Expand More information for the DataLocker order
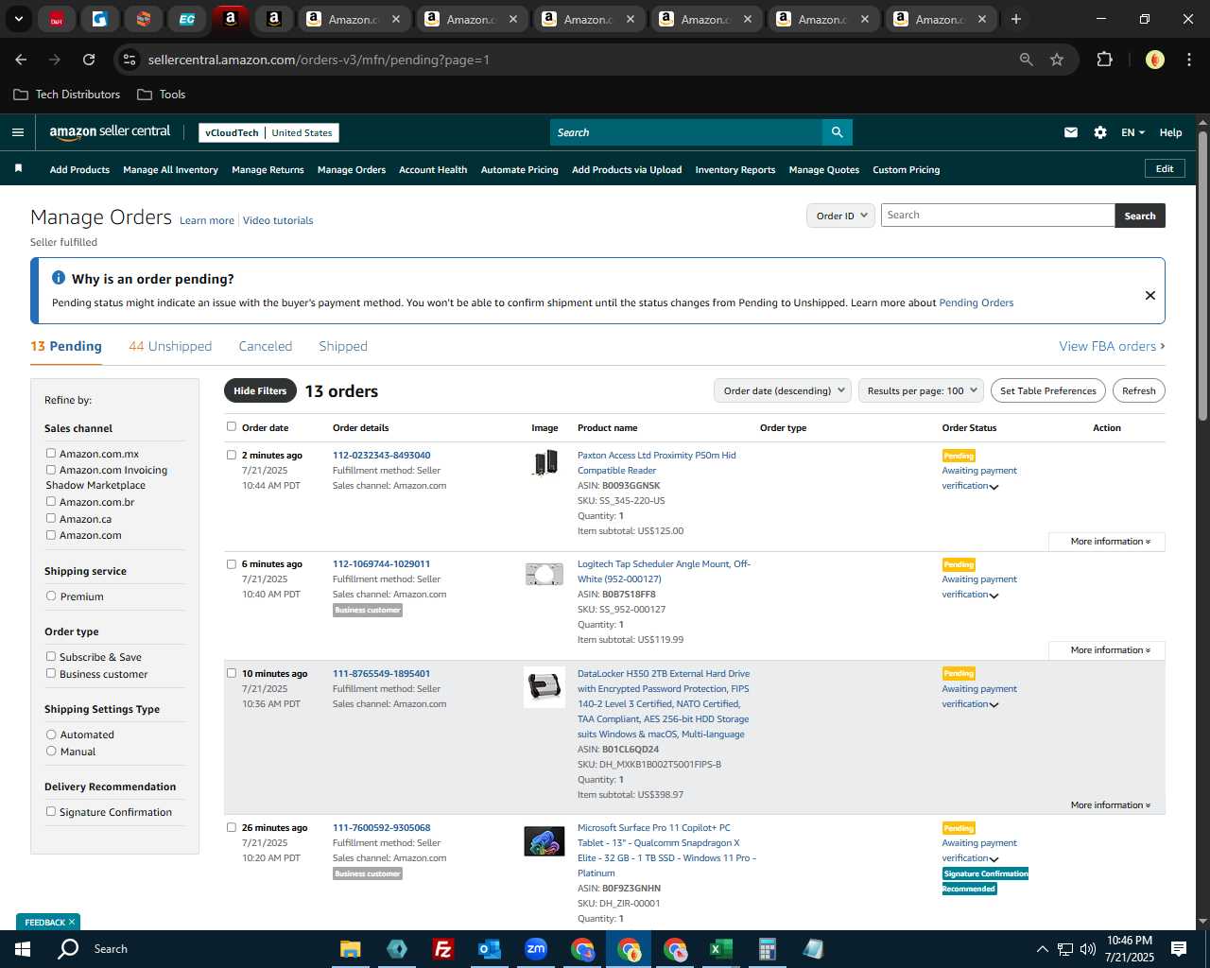 1110,805
